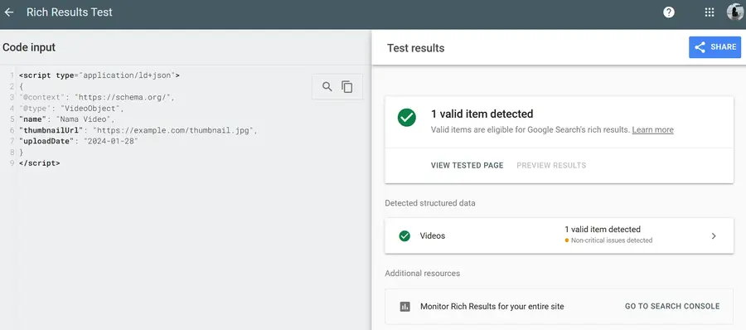Open the Videos structured data item

coord(559,235)
